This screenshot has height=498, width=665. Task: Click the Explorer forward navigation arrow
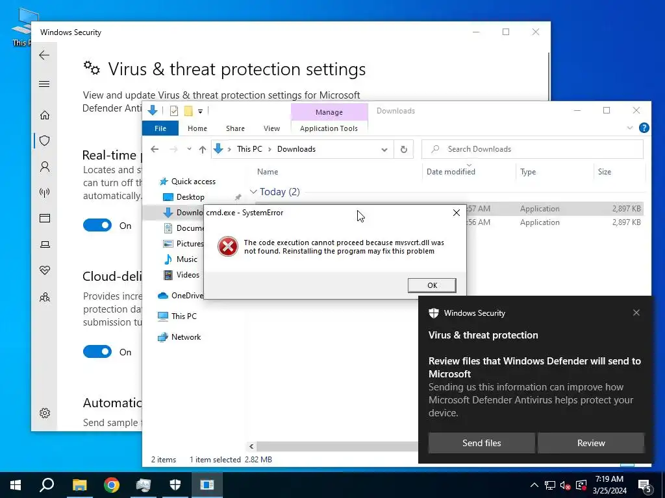click(173, 149)
